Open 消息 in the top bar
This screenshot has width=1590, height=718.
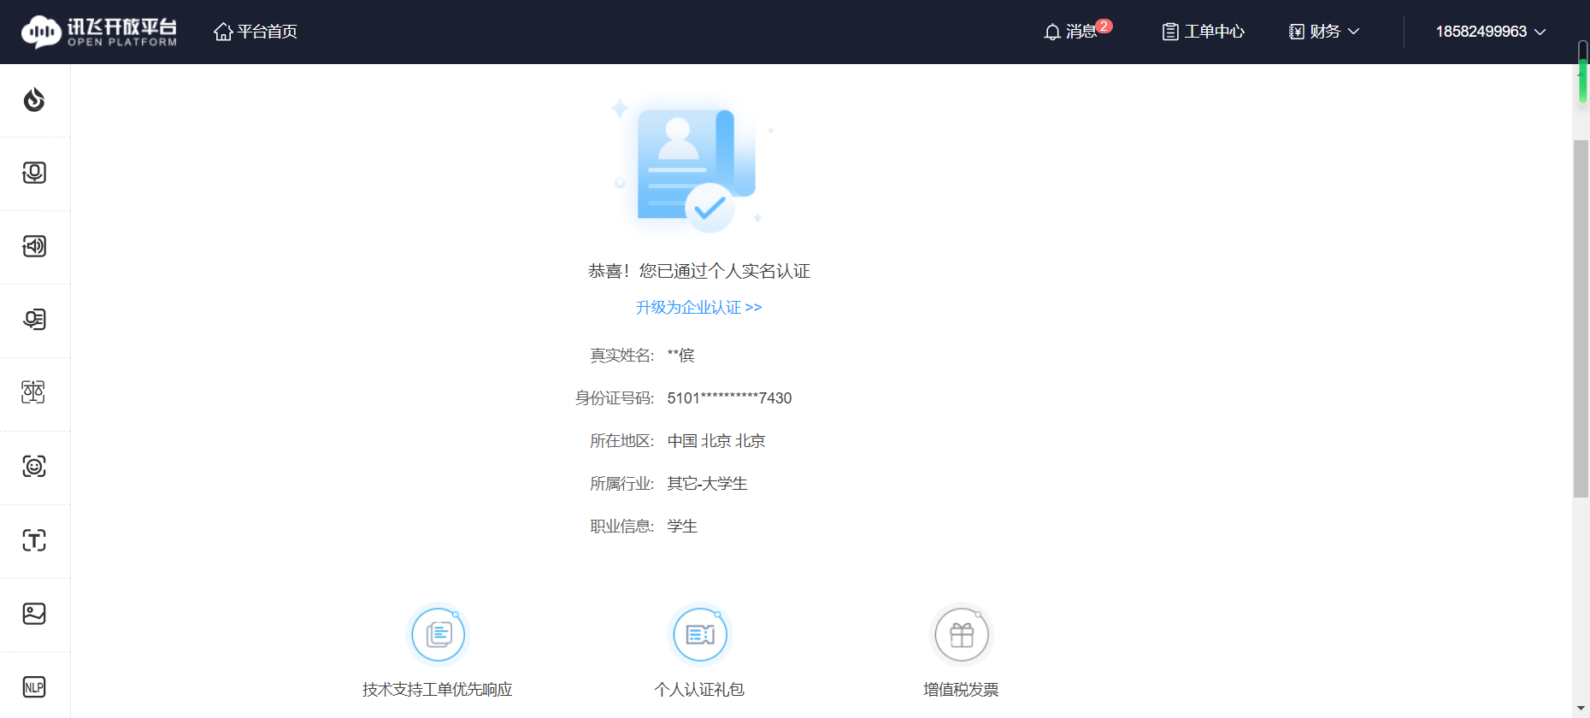[x=1081, y=32]
